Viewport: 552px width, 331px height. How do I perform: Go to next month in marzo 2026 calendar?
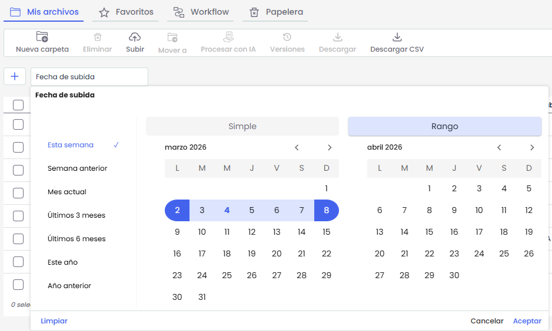(x=330, y=147)
